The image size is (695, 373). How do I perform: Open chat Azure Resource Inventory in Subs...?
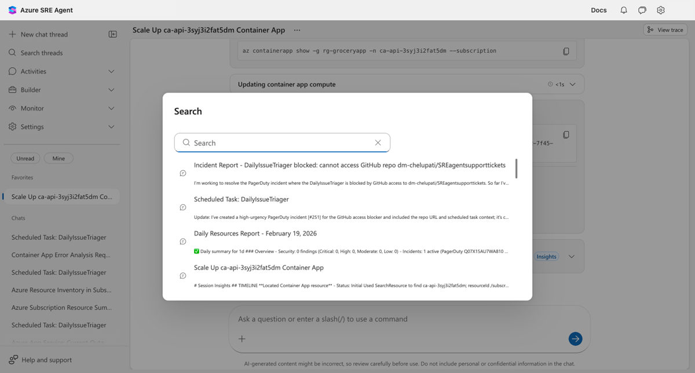pos(61,290)
